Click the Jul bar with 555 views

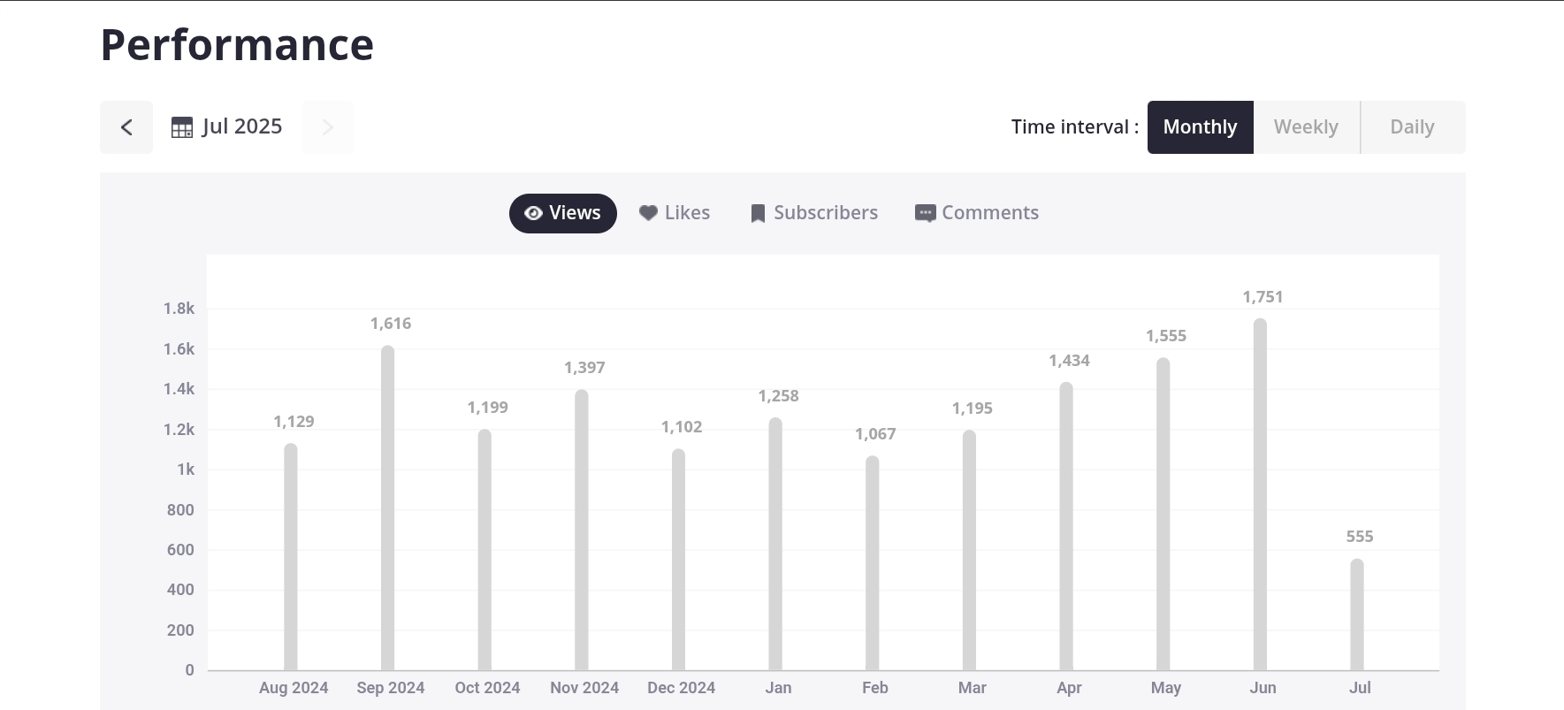click(x=1357, y=615)
